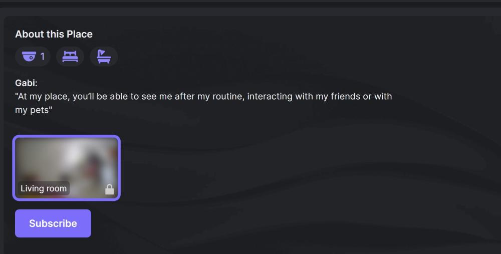501x254 pixels.
Task: Tap the lock on Living room preview
Action: pyautogui.click(x=109, y=189)
